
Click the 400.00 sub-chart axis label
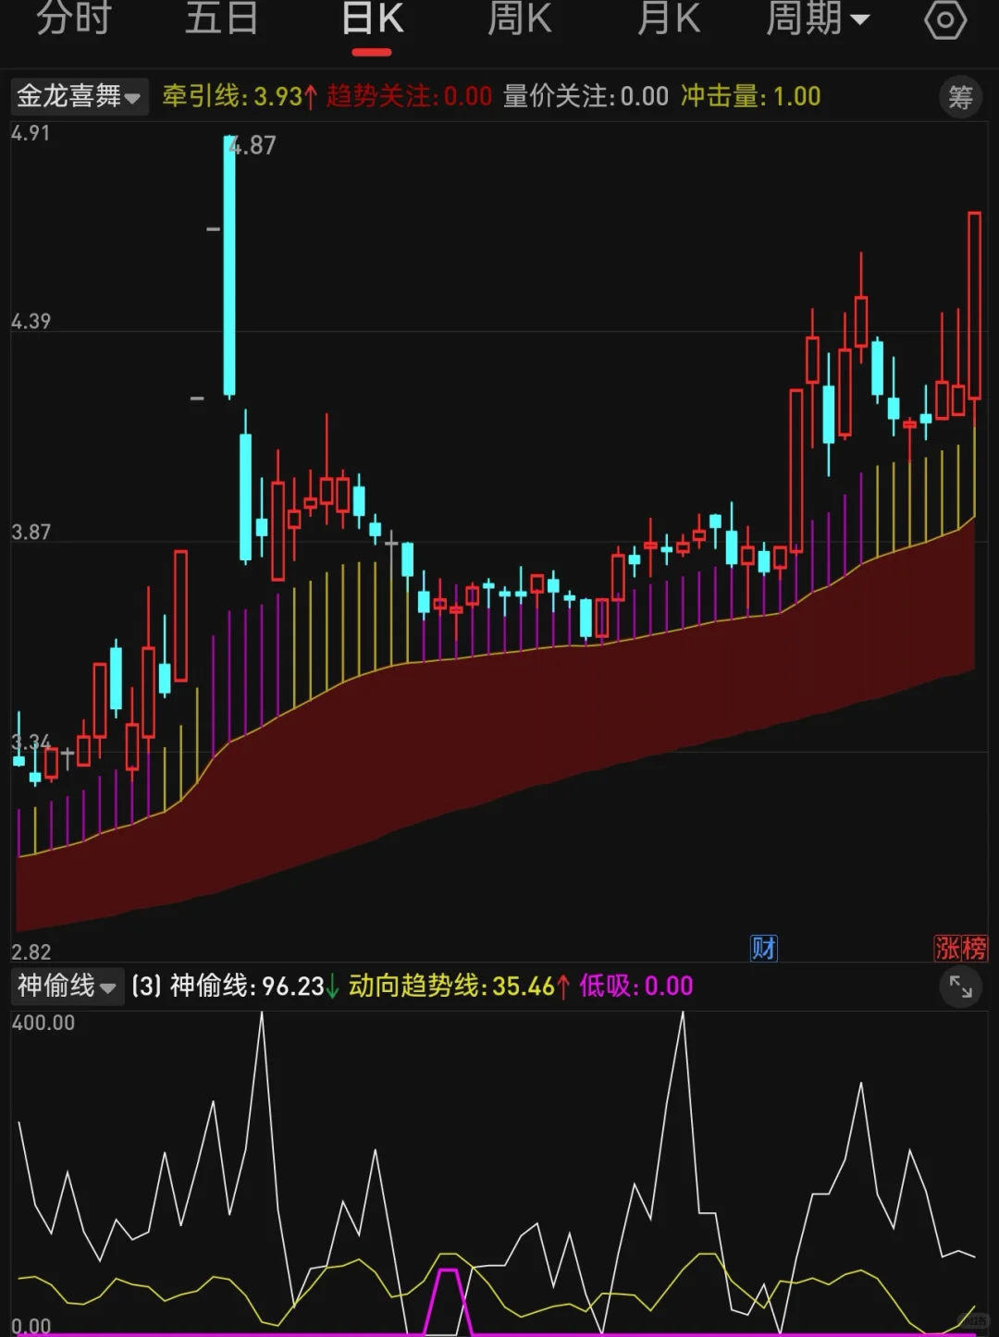click(x=43, y=1023)
